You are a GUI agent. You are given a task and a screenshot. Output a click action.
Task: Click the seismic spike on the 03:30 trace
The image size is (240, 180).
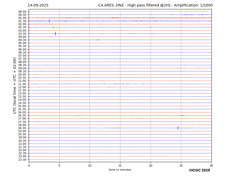click(55, 34)
